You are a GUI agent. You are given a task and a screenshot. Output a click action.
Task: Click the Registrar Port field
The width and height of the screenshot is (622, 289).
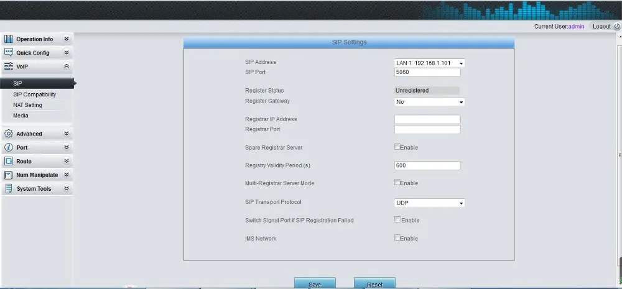(x=427, y=130)
